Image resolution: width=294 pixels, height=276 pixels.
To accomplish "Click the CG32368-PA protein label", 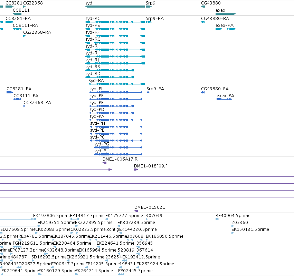I will (x=37, y=103).
